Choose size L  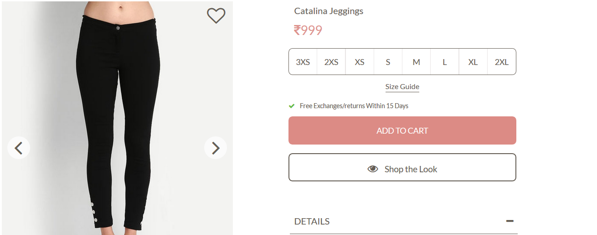pyautogui.click(x=444, y=62)
